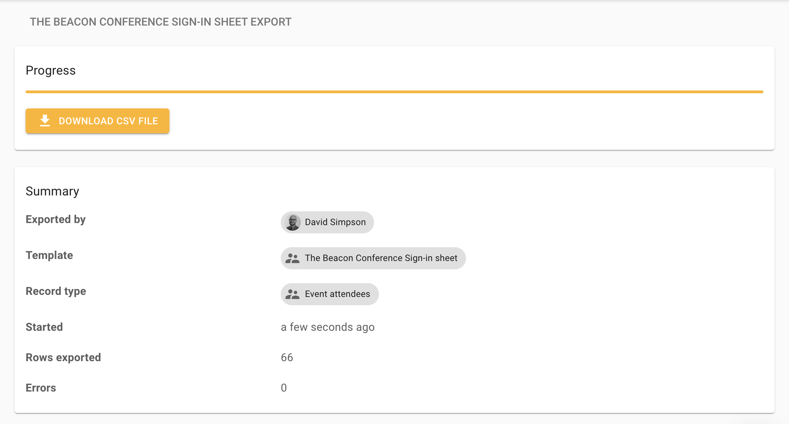Image resolution: width=789 pixels, height=424 pixels.
Task: Click the rows exported value 66
Action: [287, 357]
